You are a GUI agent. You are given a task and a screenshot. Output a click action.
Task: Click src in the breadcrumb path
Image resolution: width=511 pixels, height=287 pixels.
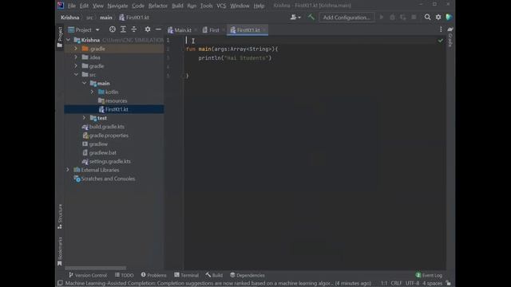[x=89, y=18]
